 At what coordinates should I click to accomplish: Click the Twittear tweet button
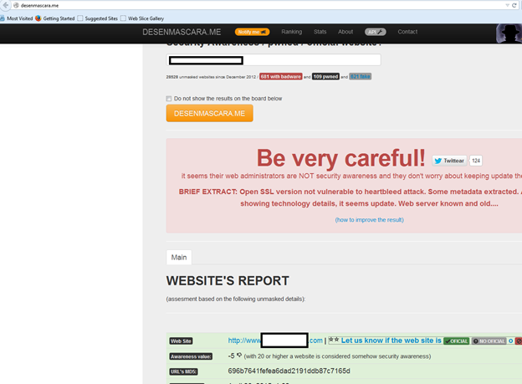coord(449,160)
